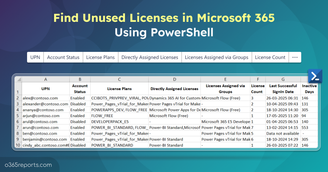Click the Microsoft 365 E5 Developer cell
The height and width of the screenshot is (172, 328).
pyautogui.click(x=225, y=122)
